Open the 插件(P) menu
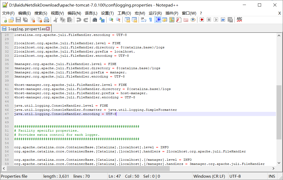 [172, 13]
